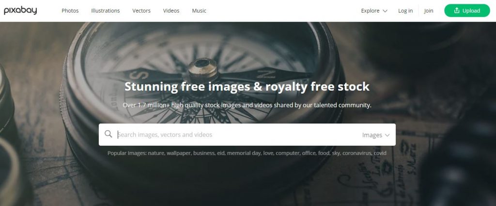Click the Log in link
The width and height of the screenshot is (496, 206).
pos(405,11)
